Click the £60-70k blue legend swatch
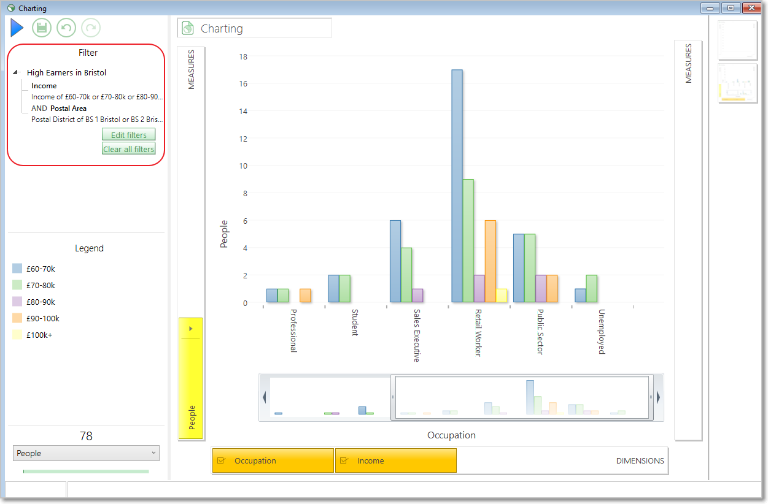Screen dimensions: 768x504 (17, 269)
